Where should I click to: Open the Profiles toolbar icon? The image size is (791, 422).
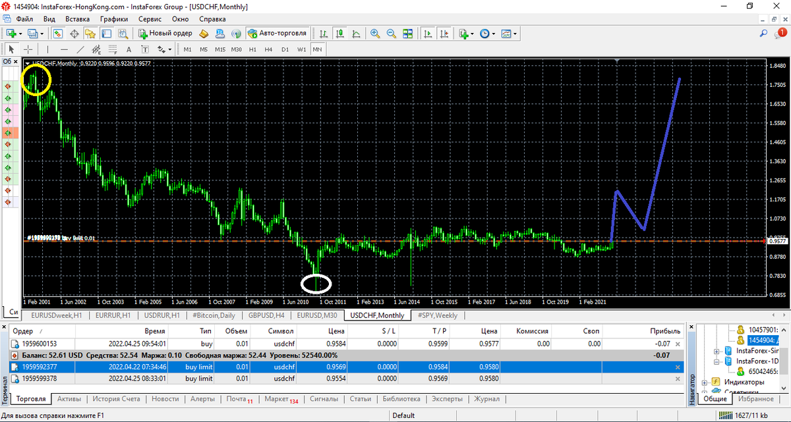tap(32, 33)
